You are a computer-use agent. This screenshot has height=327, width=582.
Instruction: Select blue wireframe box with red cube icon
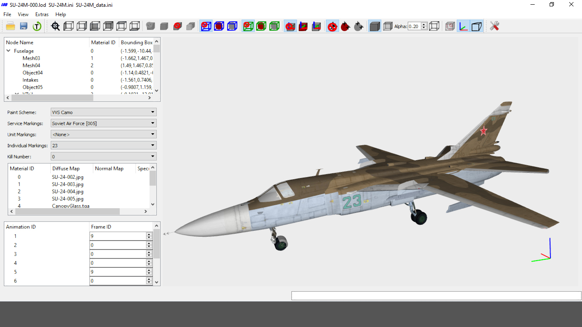pyautogui.click(x=219, y=26)
